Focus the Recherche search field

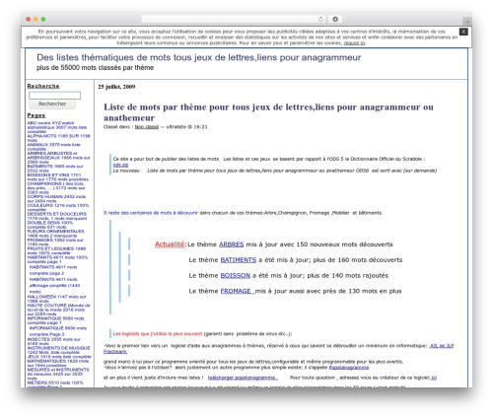pos(54,96)
